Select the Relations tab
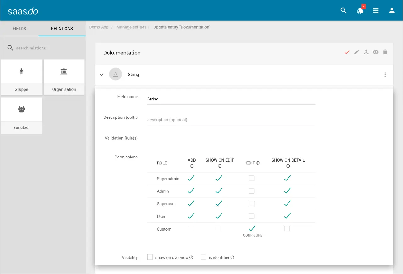 [62, 28]
